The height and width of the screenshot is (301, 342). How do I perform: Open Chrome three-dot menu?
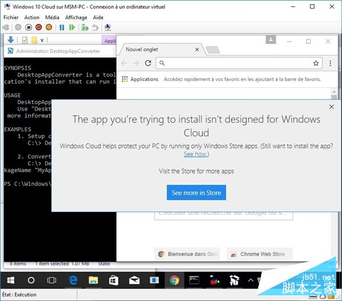tap(331, 63)
